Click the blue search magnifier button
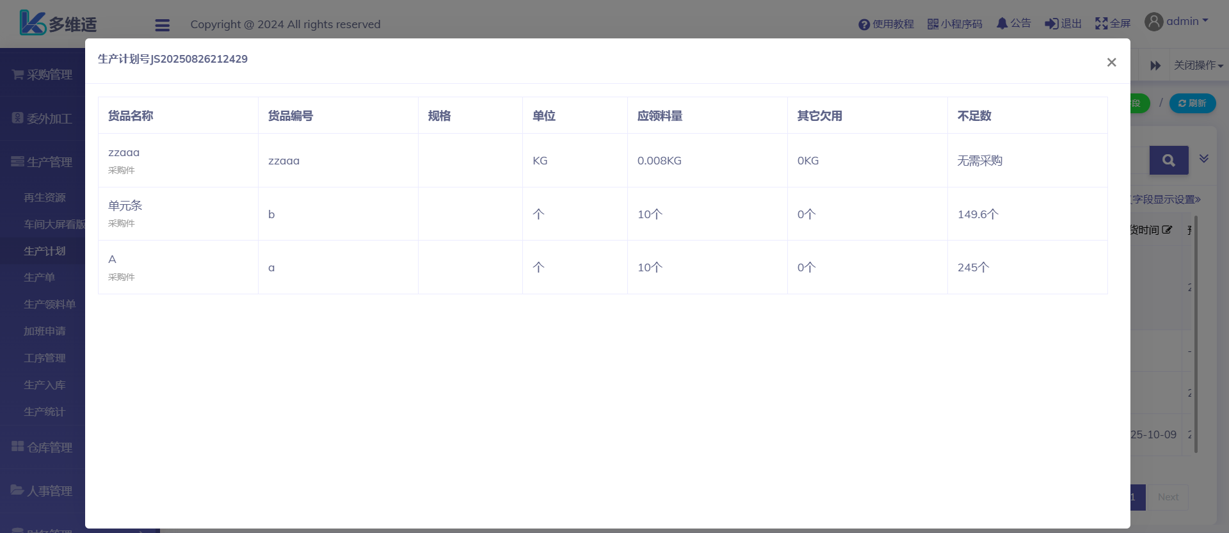The width and height of the screenshot is (1229, 533). (1168, 160)
